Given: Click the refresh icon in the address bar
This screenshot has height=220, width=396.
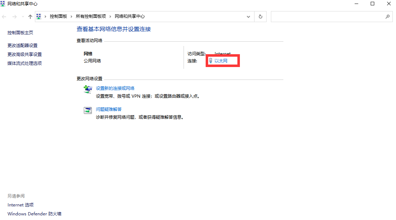Looking at the screenshot, I should pyautogui.click(x=260, y=16).
